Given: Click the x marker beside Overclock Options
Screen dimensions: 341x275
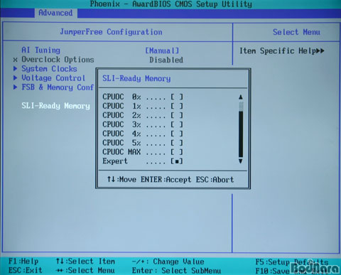Looking at the screenshot, I should click(x=15, y=60).
